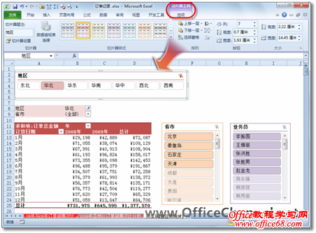The width and height of the screenshot is (316, 233).
Task: Switch to the 数据 Data tab
Action: [103, 15]
